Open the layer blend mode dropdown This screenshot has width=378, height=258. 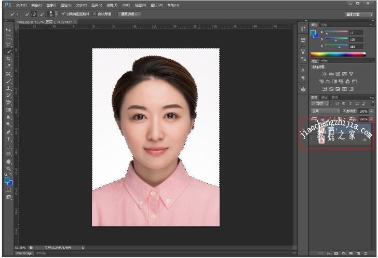[x=325, y=111]
